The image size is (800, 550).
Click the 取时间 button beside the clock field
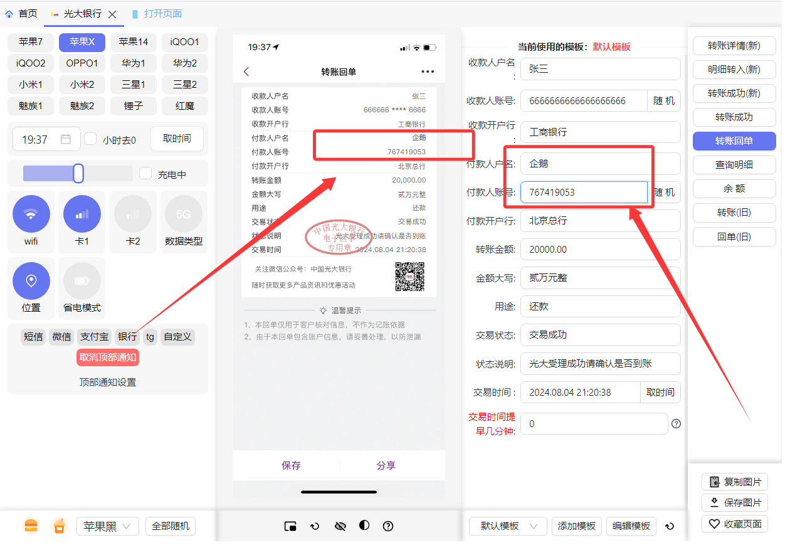click(177, 139)
